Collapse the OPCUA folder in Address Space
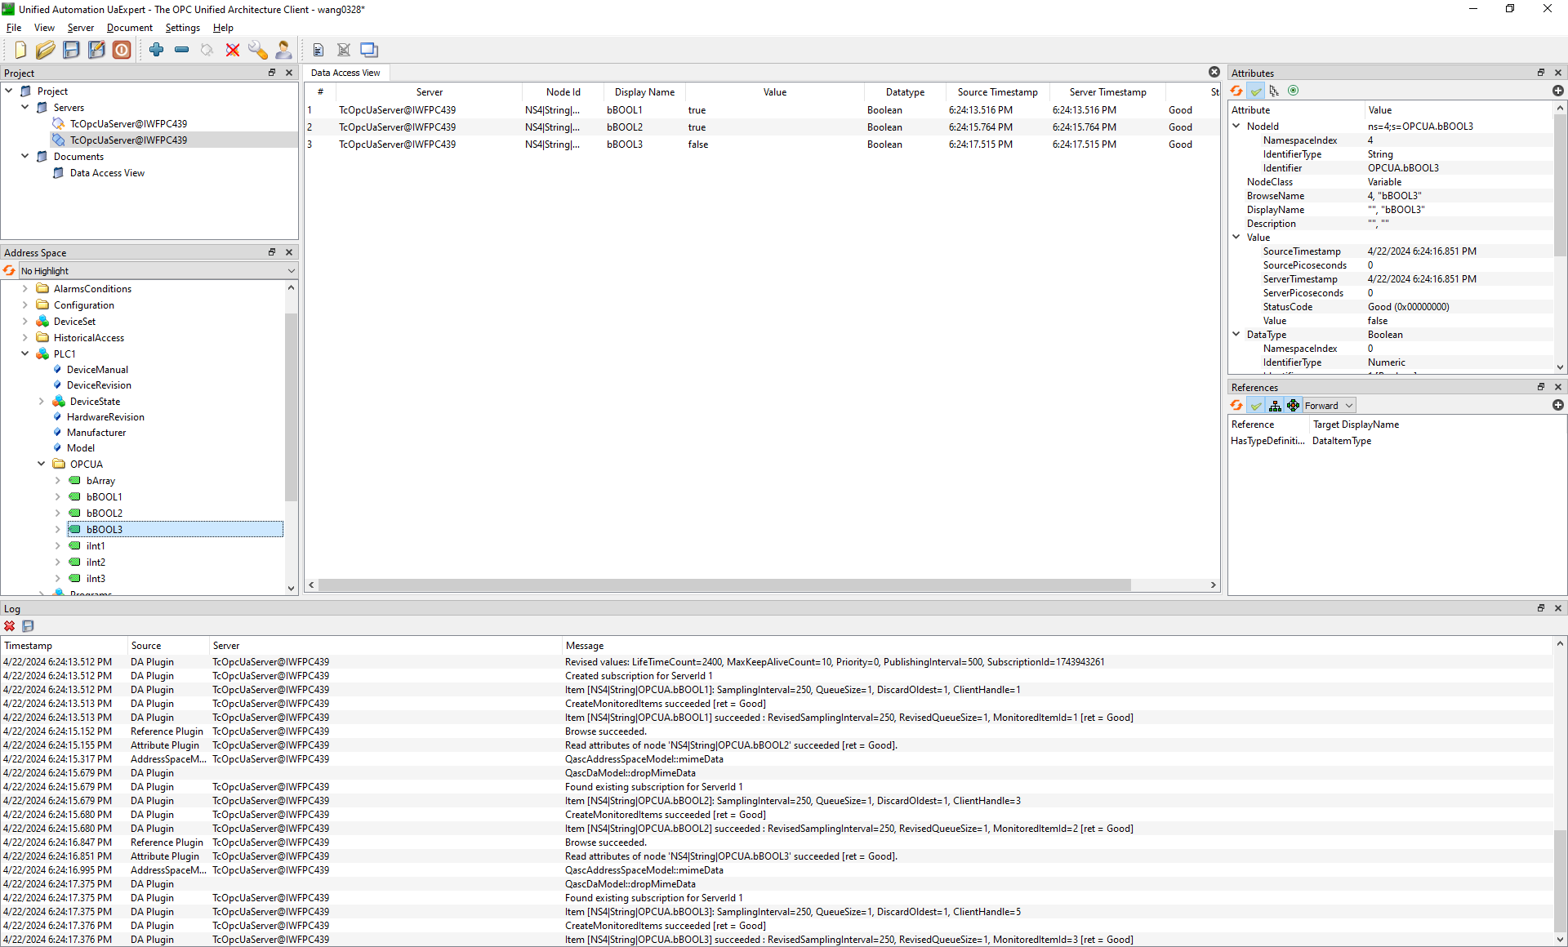Screen dimensions: 1568x947 42,464
